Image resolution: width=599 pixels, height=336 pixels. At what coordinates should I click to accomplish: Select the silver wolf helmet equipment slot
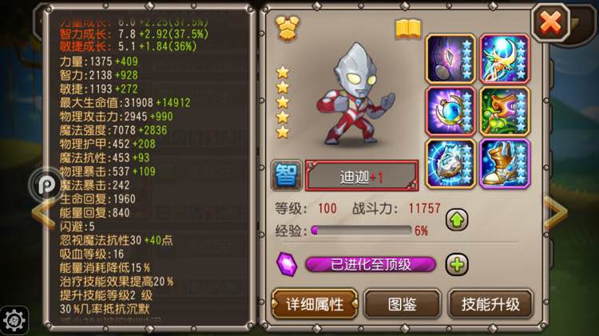(x=450, y=164)
